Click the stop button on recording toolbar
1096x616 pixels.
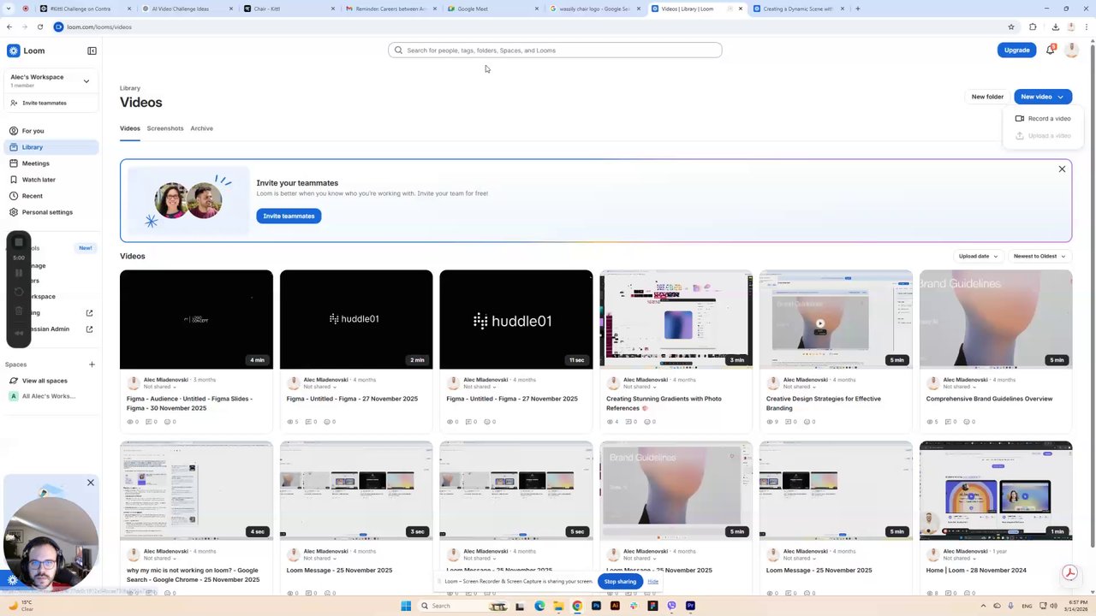(x=19, y=242)
